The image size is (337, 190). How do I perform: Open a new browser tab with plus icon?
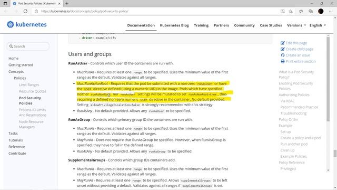(67, 4)
